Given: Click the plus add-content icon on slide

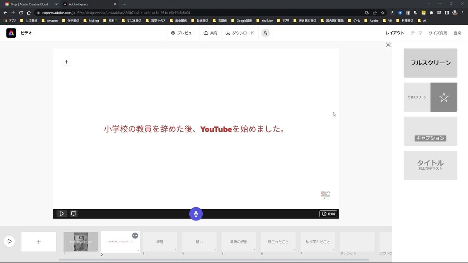Looking at the screenshot, I should coord(66,62).
